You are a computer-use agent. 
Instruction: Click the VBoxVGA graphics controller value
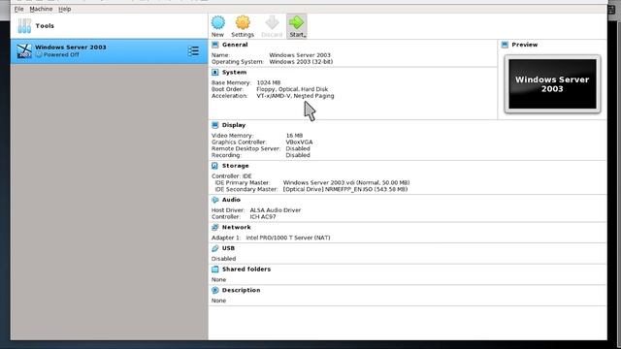[299, 143]
